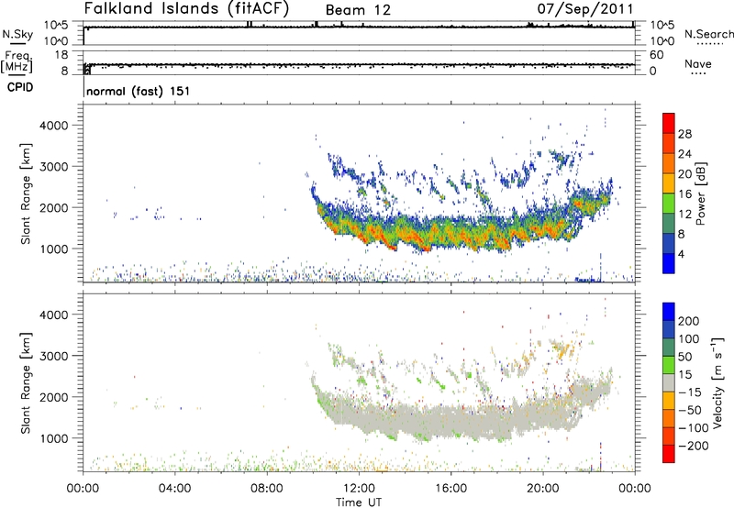Image resolution: width=734 pixels, height=508 pixels.
Task: Select the 'Freq. [MHz]' axis label
Action: point(17,61)
